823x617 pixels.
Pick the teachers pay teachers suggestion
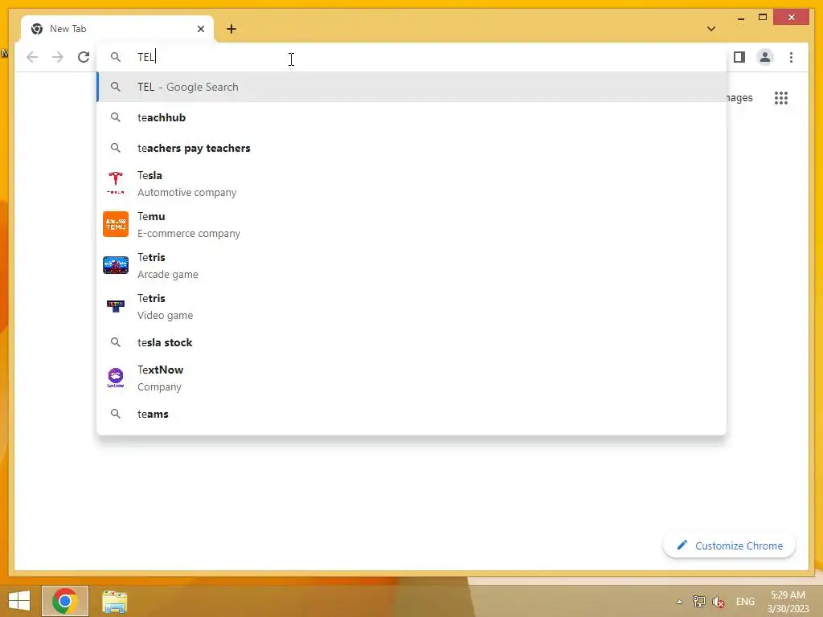412,148
